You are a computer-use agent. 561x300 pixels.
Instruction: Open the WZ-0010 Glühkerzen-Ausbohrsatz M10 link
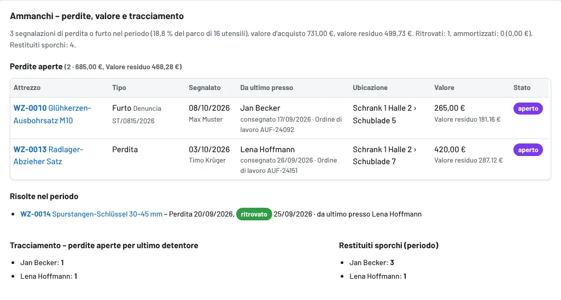tap(52, 114)
